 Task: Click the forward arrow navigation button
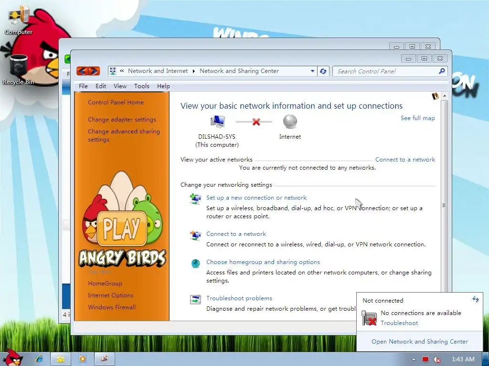(94, 71)
